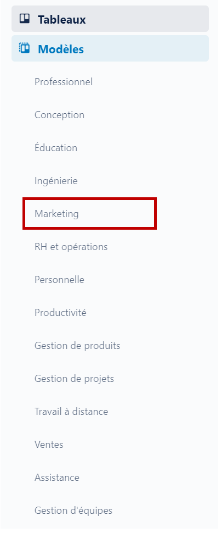
Task: Open RH et opérations templates
Action: [71, 247]
